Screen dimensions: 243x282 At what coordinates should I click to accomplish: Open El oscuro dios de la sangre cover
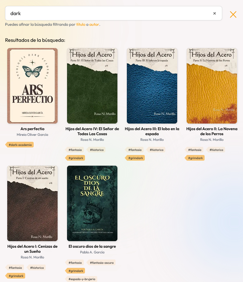(x=92, y=203)
